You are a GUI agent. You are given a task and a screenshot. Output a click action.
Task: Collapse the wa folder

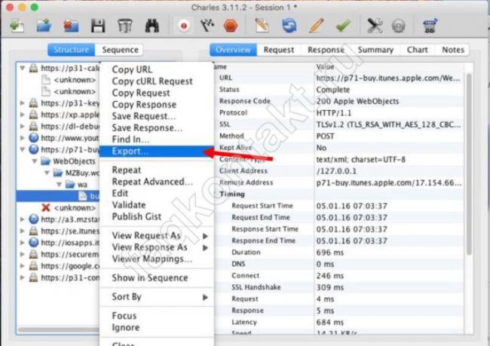pyautogui.click(x=59, y=185)
